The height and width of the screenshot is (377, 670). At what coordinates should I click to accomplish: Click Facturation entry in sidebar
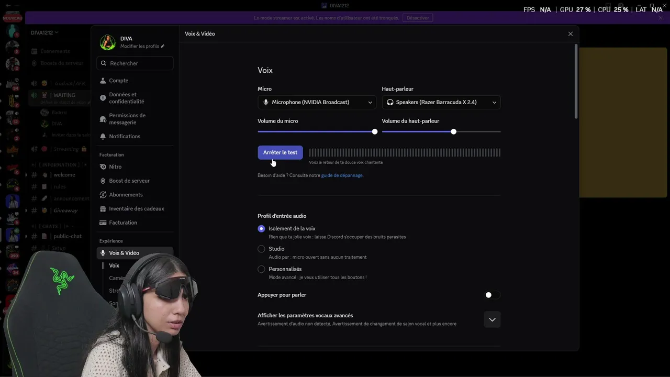coord(135,223)
